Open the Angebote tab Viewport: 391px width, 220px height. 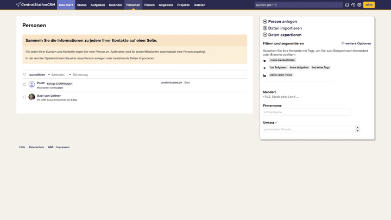pos(166,5)
